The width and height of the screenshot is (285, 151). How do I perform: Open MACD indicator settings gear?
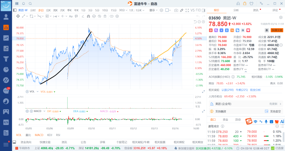click(27, 111)
